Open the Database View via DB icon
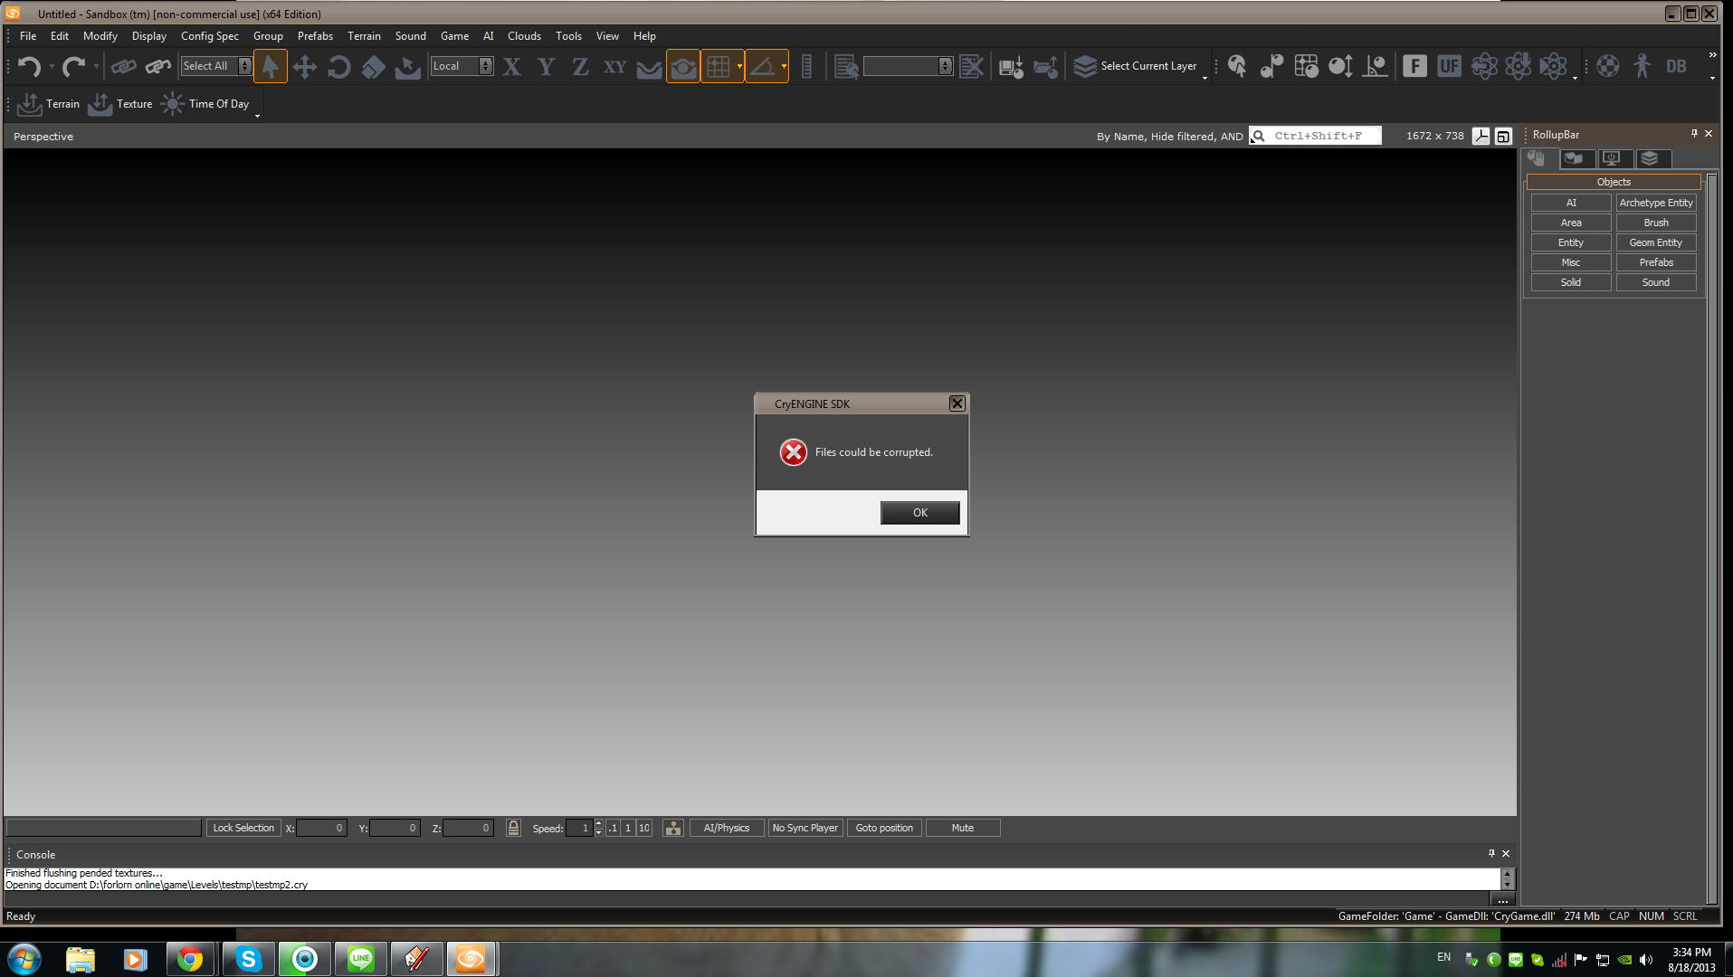The image size is (1733, 977). point(1676,66)
